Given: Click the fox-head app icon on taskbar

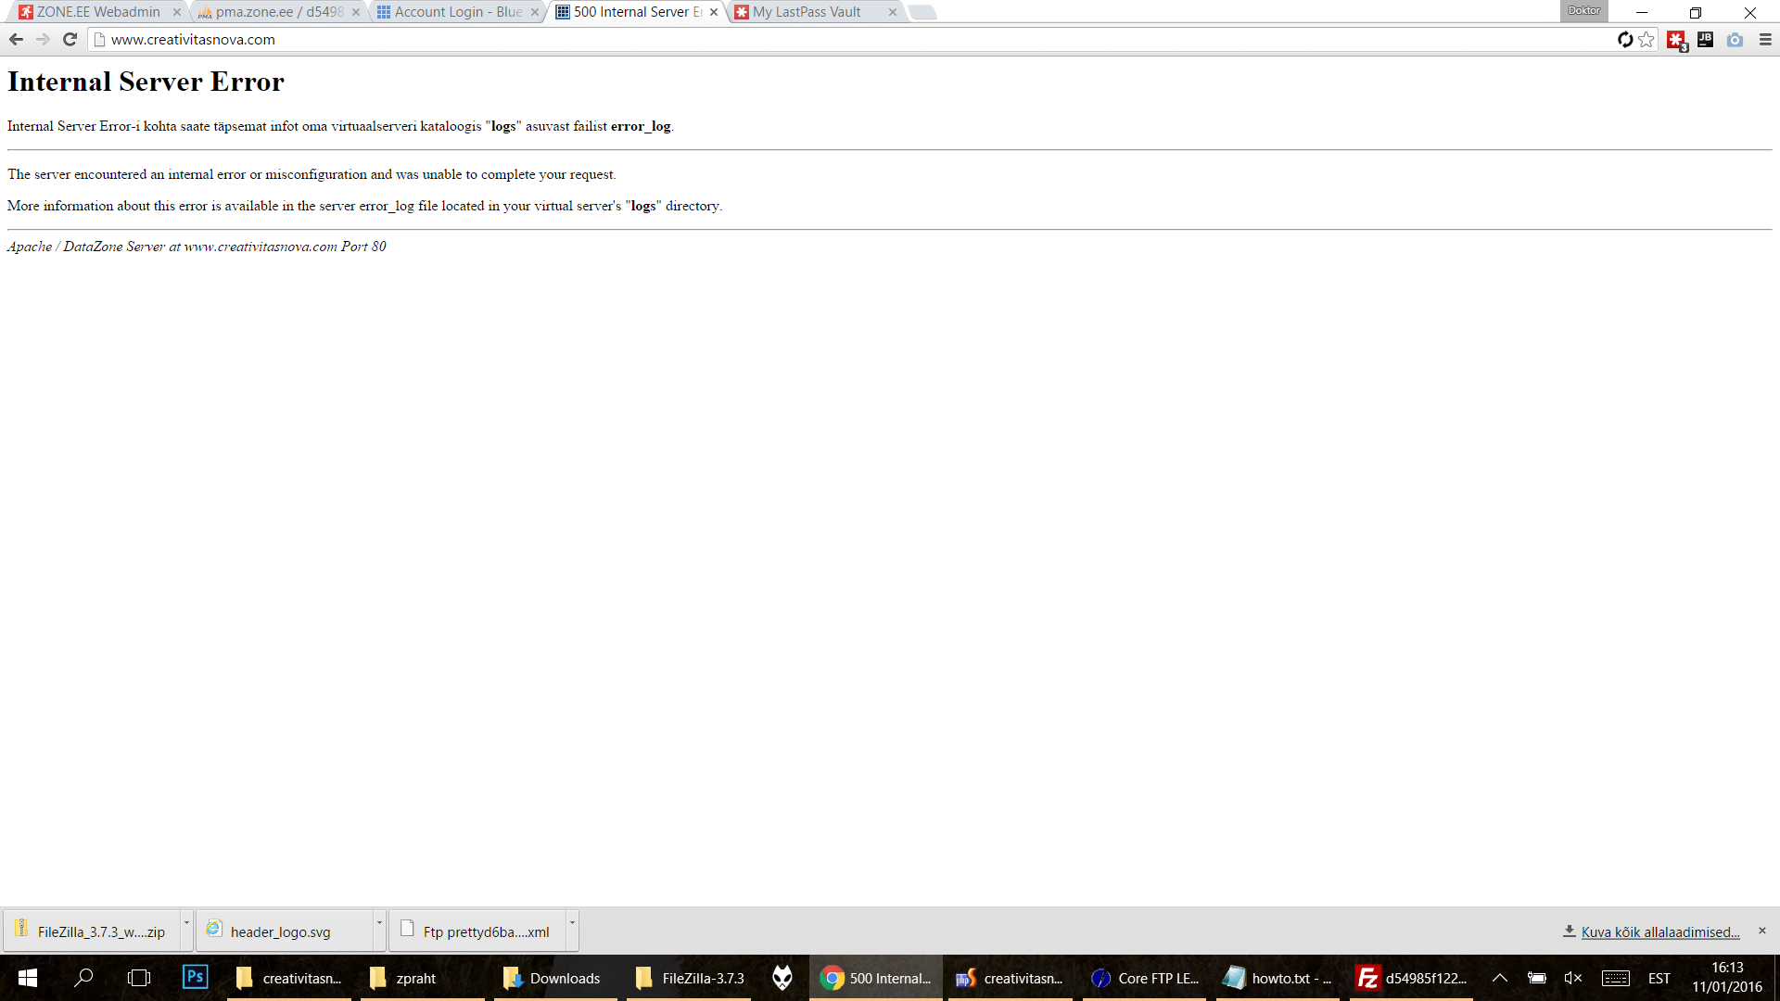Looking at the screenshot, I should pyautogui.click(x=782, y=978).
